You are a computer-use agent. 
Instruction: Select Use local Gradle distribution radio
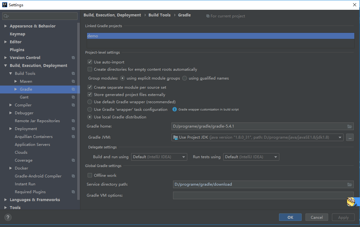pos(90,117)
